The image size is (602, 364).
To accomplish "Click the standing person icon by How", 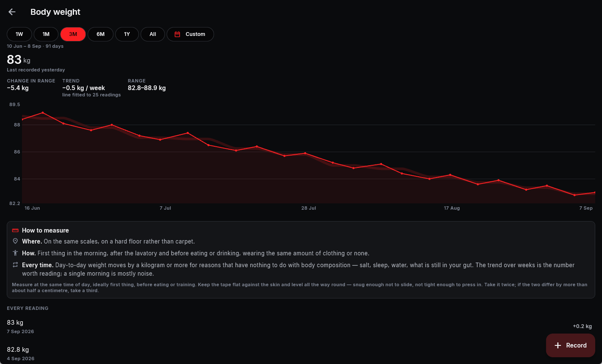I will 15,253.
